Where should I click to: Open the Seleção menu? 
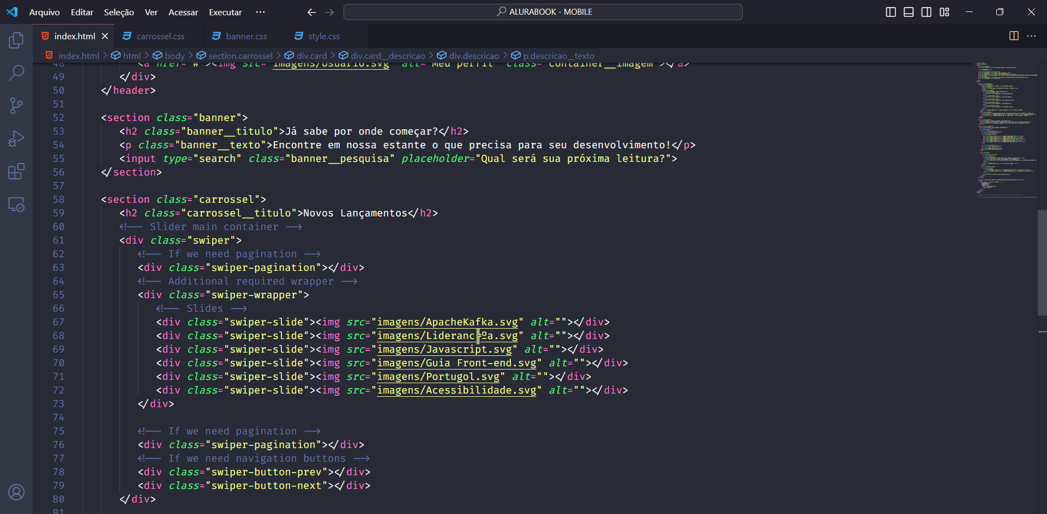pyautogui.click(x=119, y=12)
